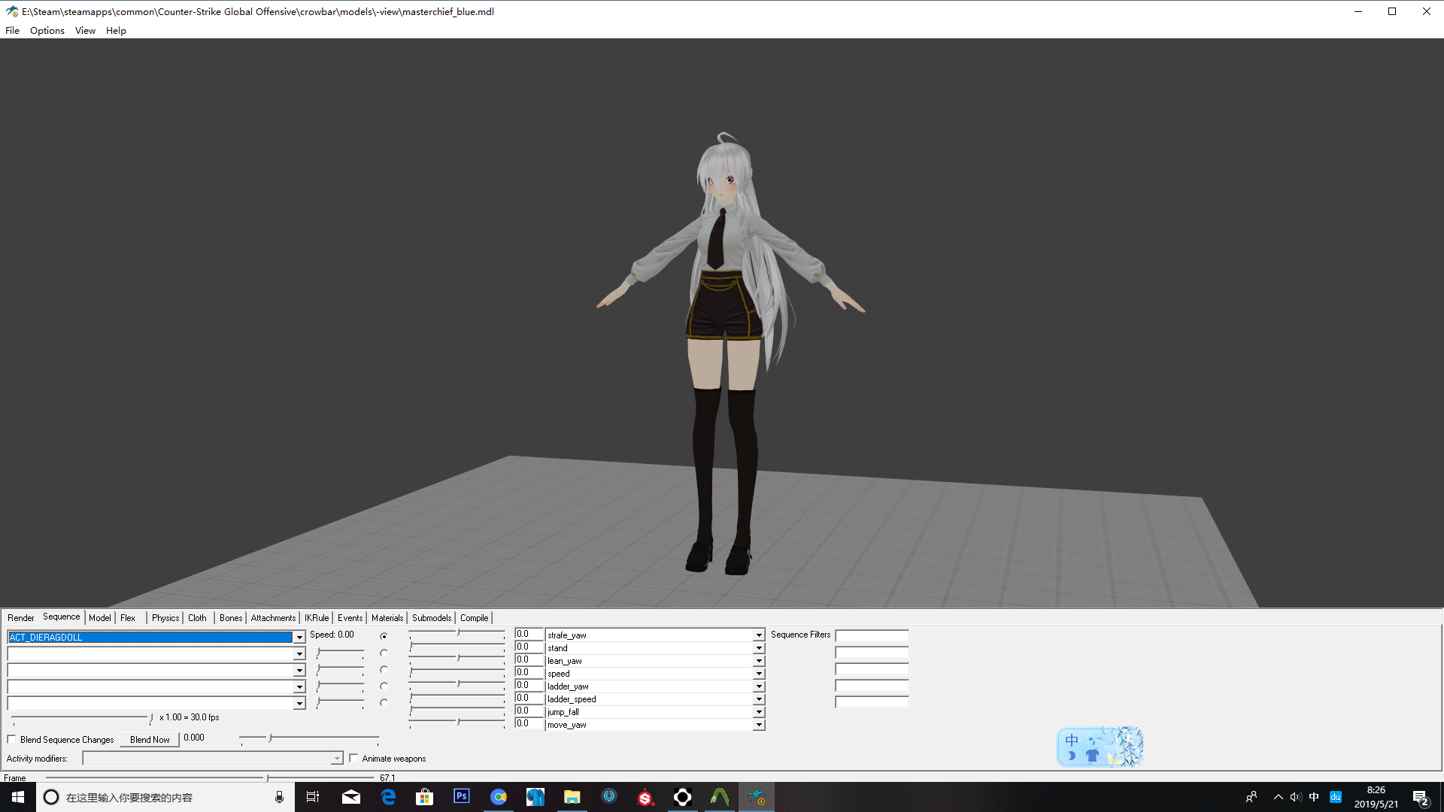
Task: Expand the jump_fall pose parameter dropdown
Action: click(x=759, y=712)
